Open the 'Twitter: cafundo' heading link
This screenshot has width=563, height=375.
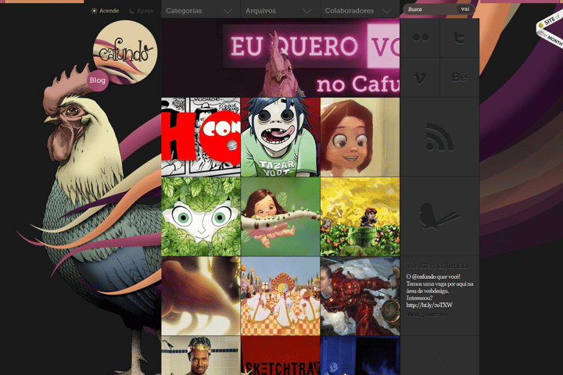(436, 265)
